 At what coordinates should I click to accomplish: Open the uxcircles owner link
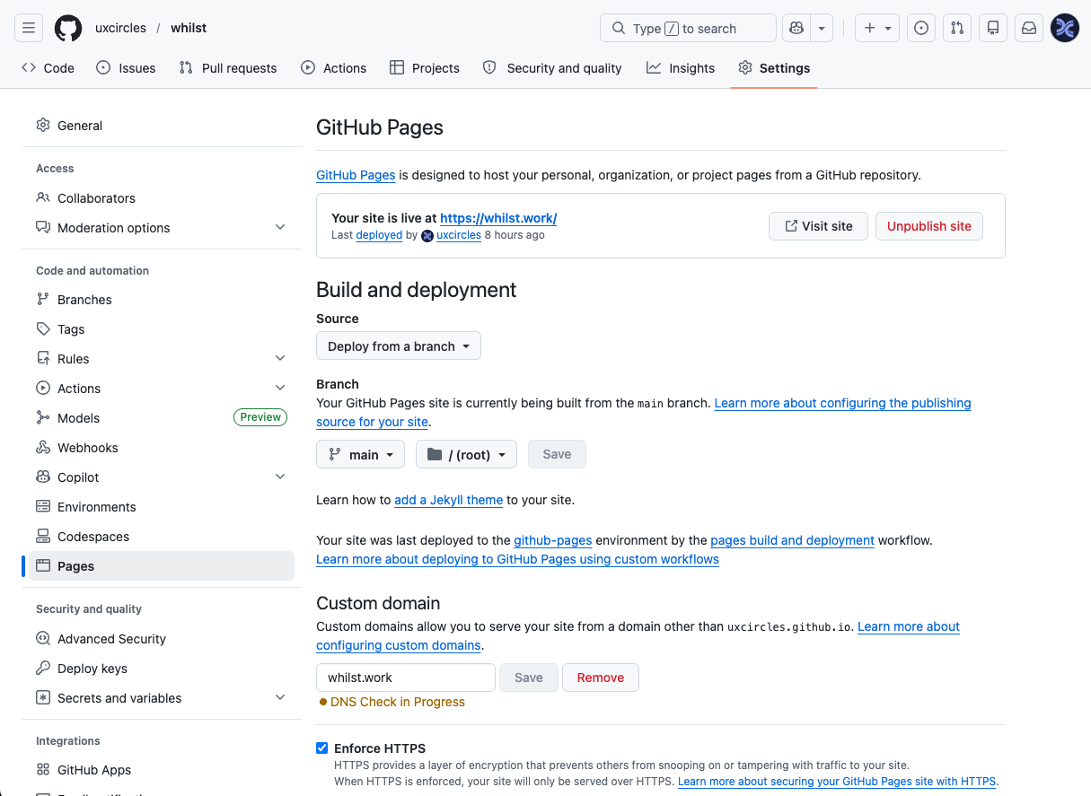point(120,28)
